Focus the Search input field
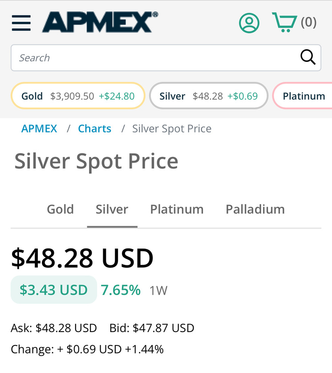Viewport: 332px width, 373px height. click(x=156, y=58)
